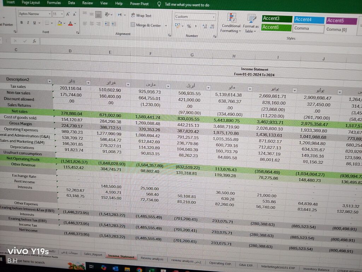Bottom-align the cell contents

coord(98,15)
